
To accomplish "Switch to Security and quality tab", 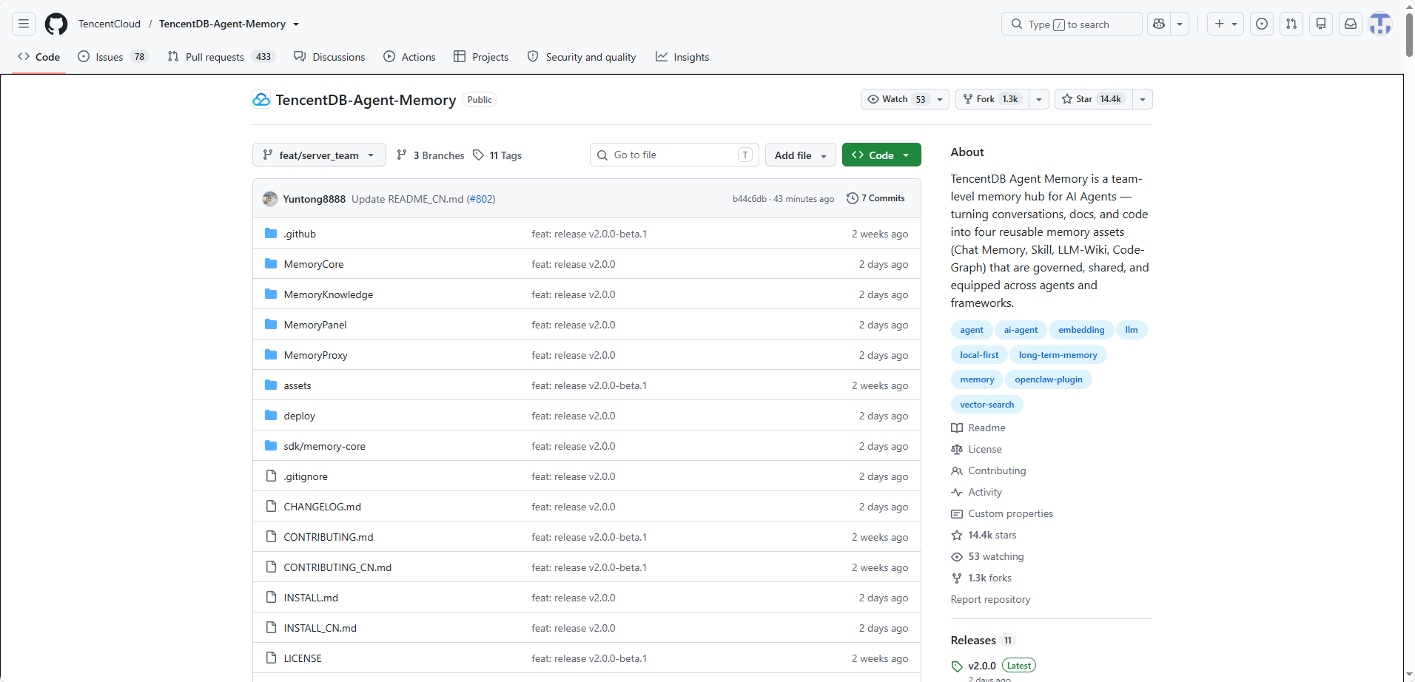I will click(x=582, y=57).
